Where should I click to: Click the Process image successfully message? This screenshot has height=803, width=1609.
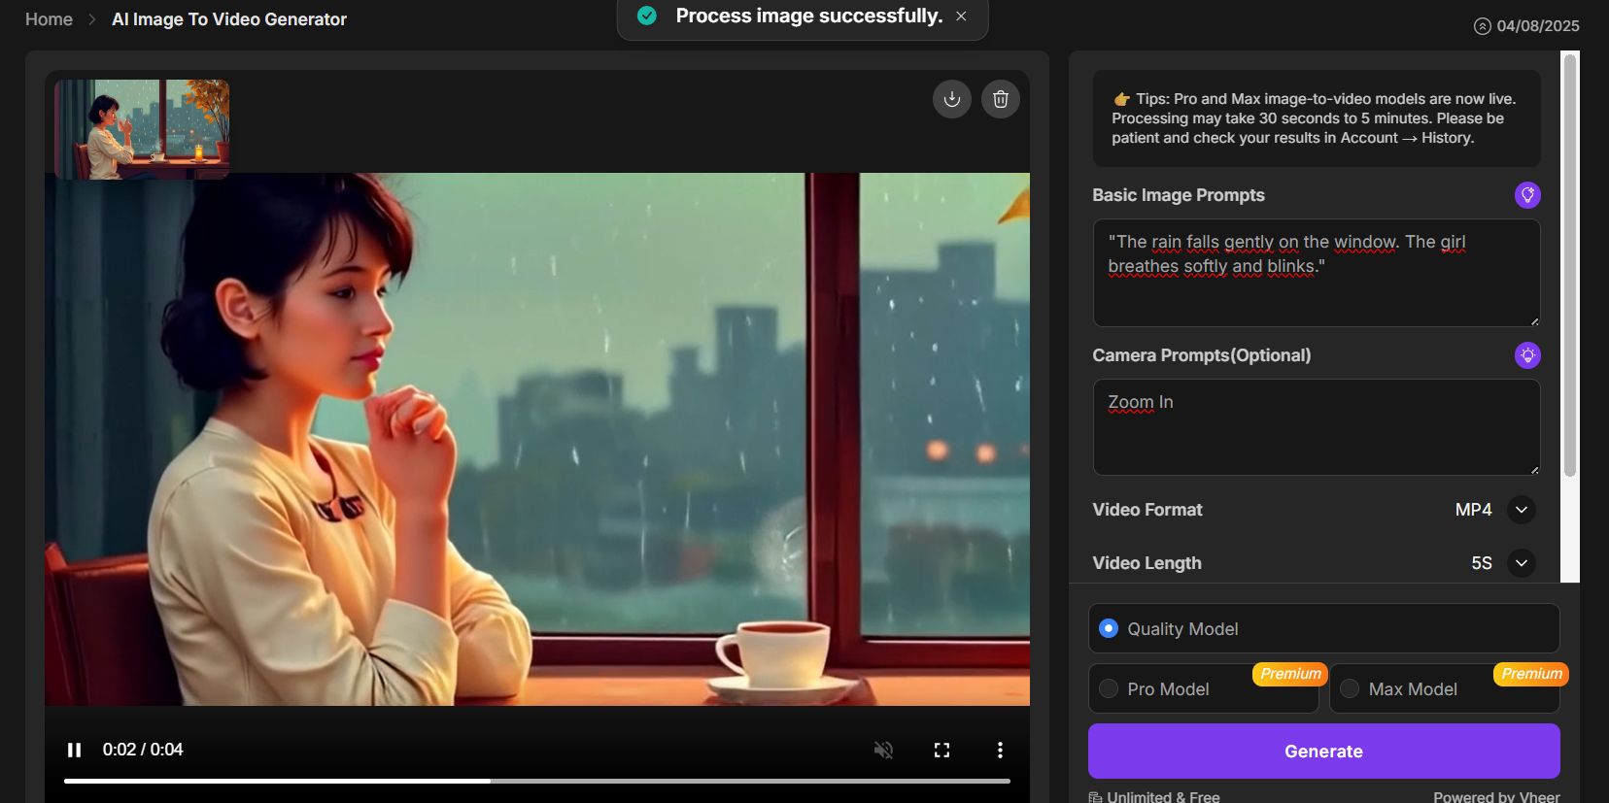point(809,16)
